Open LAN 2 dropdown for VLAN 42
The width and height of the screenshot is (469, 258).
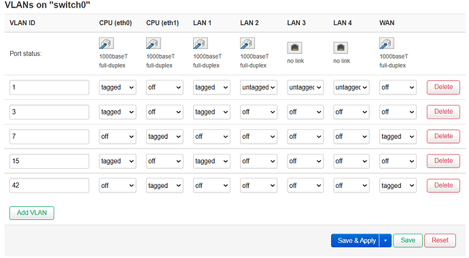point(258,185)
